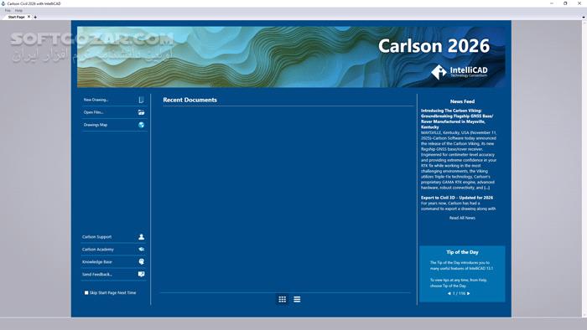Click the Drawings Map globe icon
587x330 pixels.
click(141, 125)
